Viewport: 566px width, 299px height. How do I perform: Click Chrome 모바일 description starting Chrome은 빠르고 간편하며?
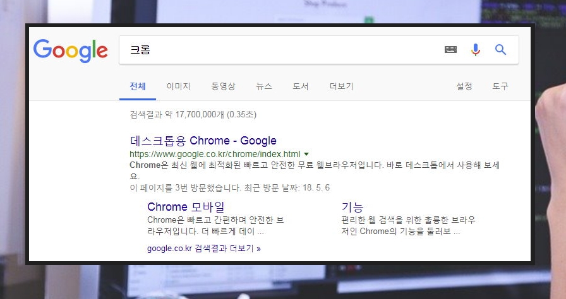(215, 225)
